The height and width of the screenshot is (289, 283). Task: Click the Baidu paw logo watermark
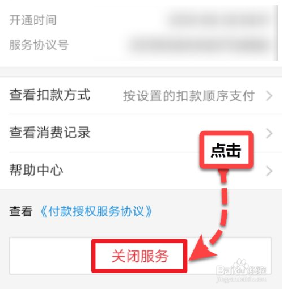[x=239, y=266]
